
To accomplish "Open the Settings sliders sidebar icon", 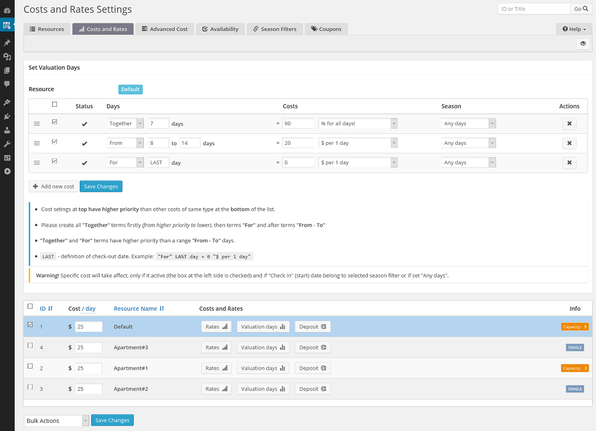I will tap(7, 158).
